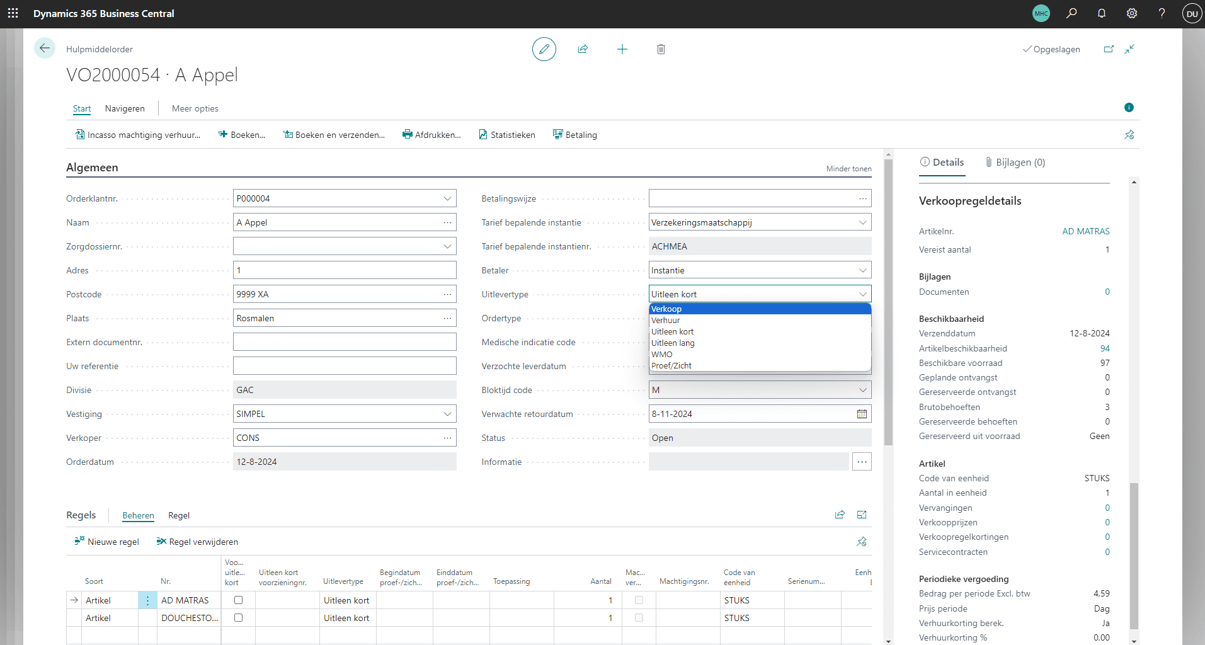This screenshot has height=645, width=1205.
Task: Open Informatie ellipsis button
Action: coord(862,462)
